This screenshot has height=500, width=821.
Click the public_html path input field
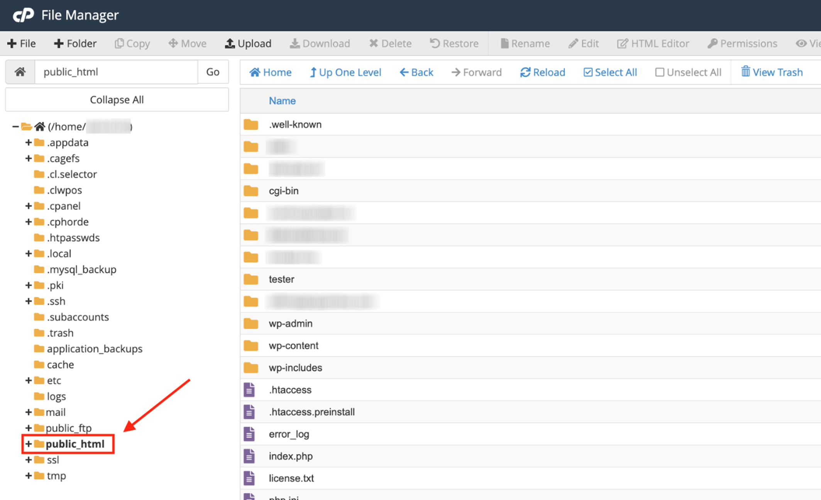coord(116,72)
